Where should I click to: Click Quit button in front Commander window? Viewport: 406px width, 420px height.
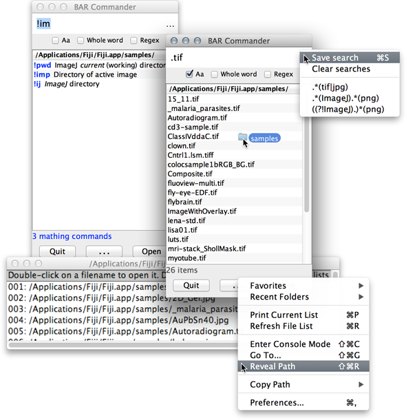click(191, 286)
